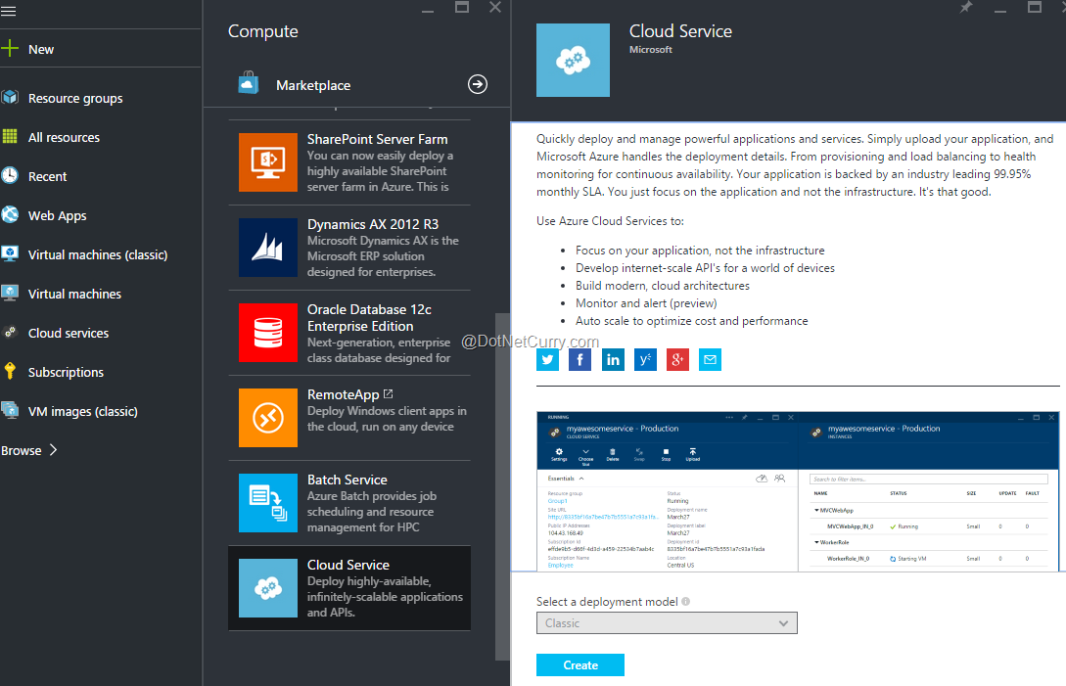Click the Marketplace arrow circle icon
Screen dimensions: 1066x686
pos(478,84)
